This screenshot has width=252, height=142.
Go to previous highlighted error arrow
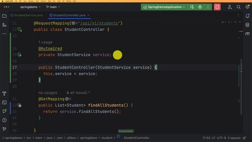point(235,22)
